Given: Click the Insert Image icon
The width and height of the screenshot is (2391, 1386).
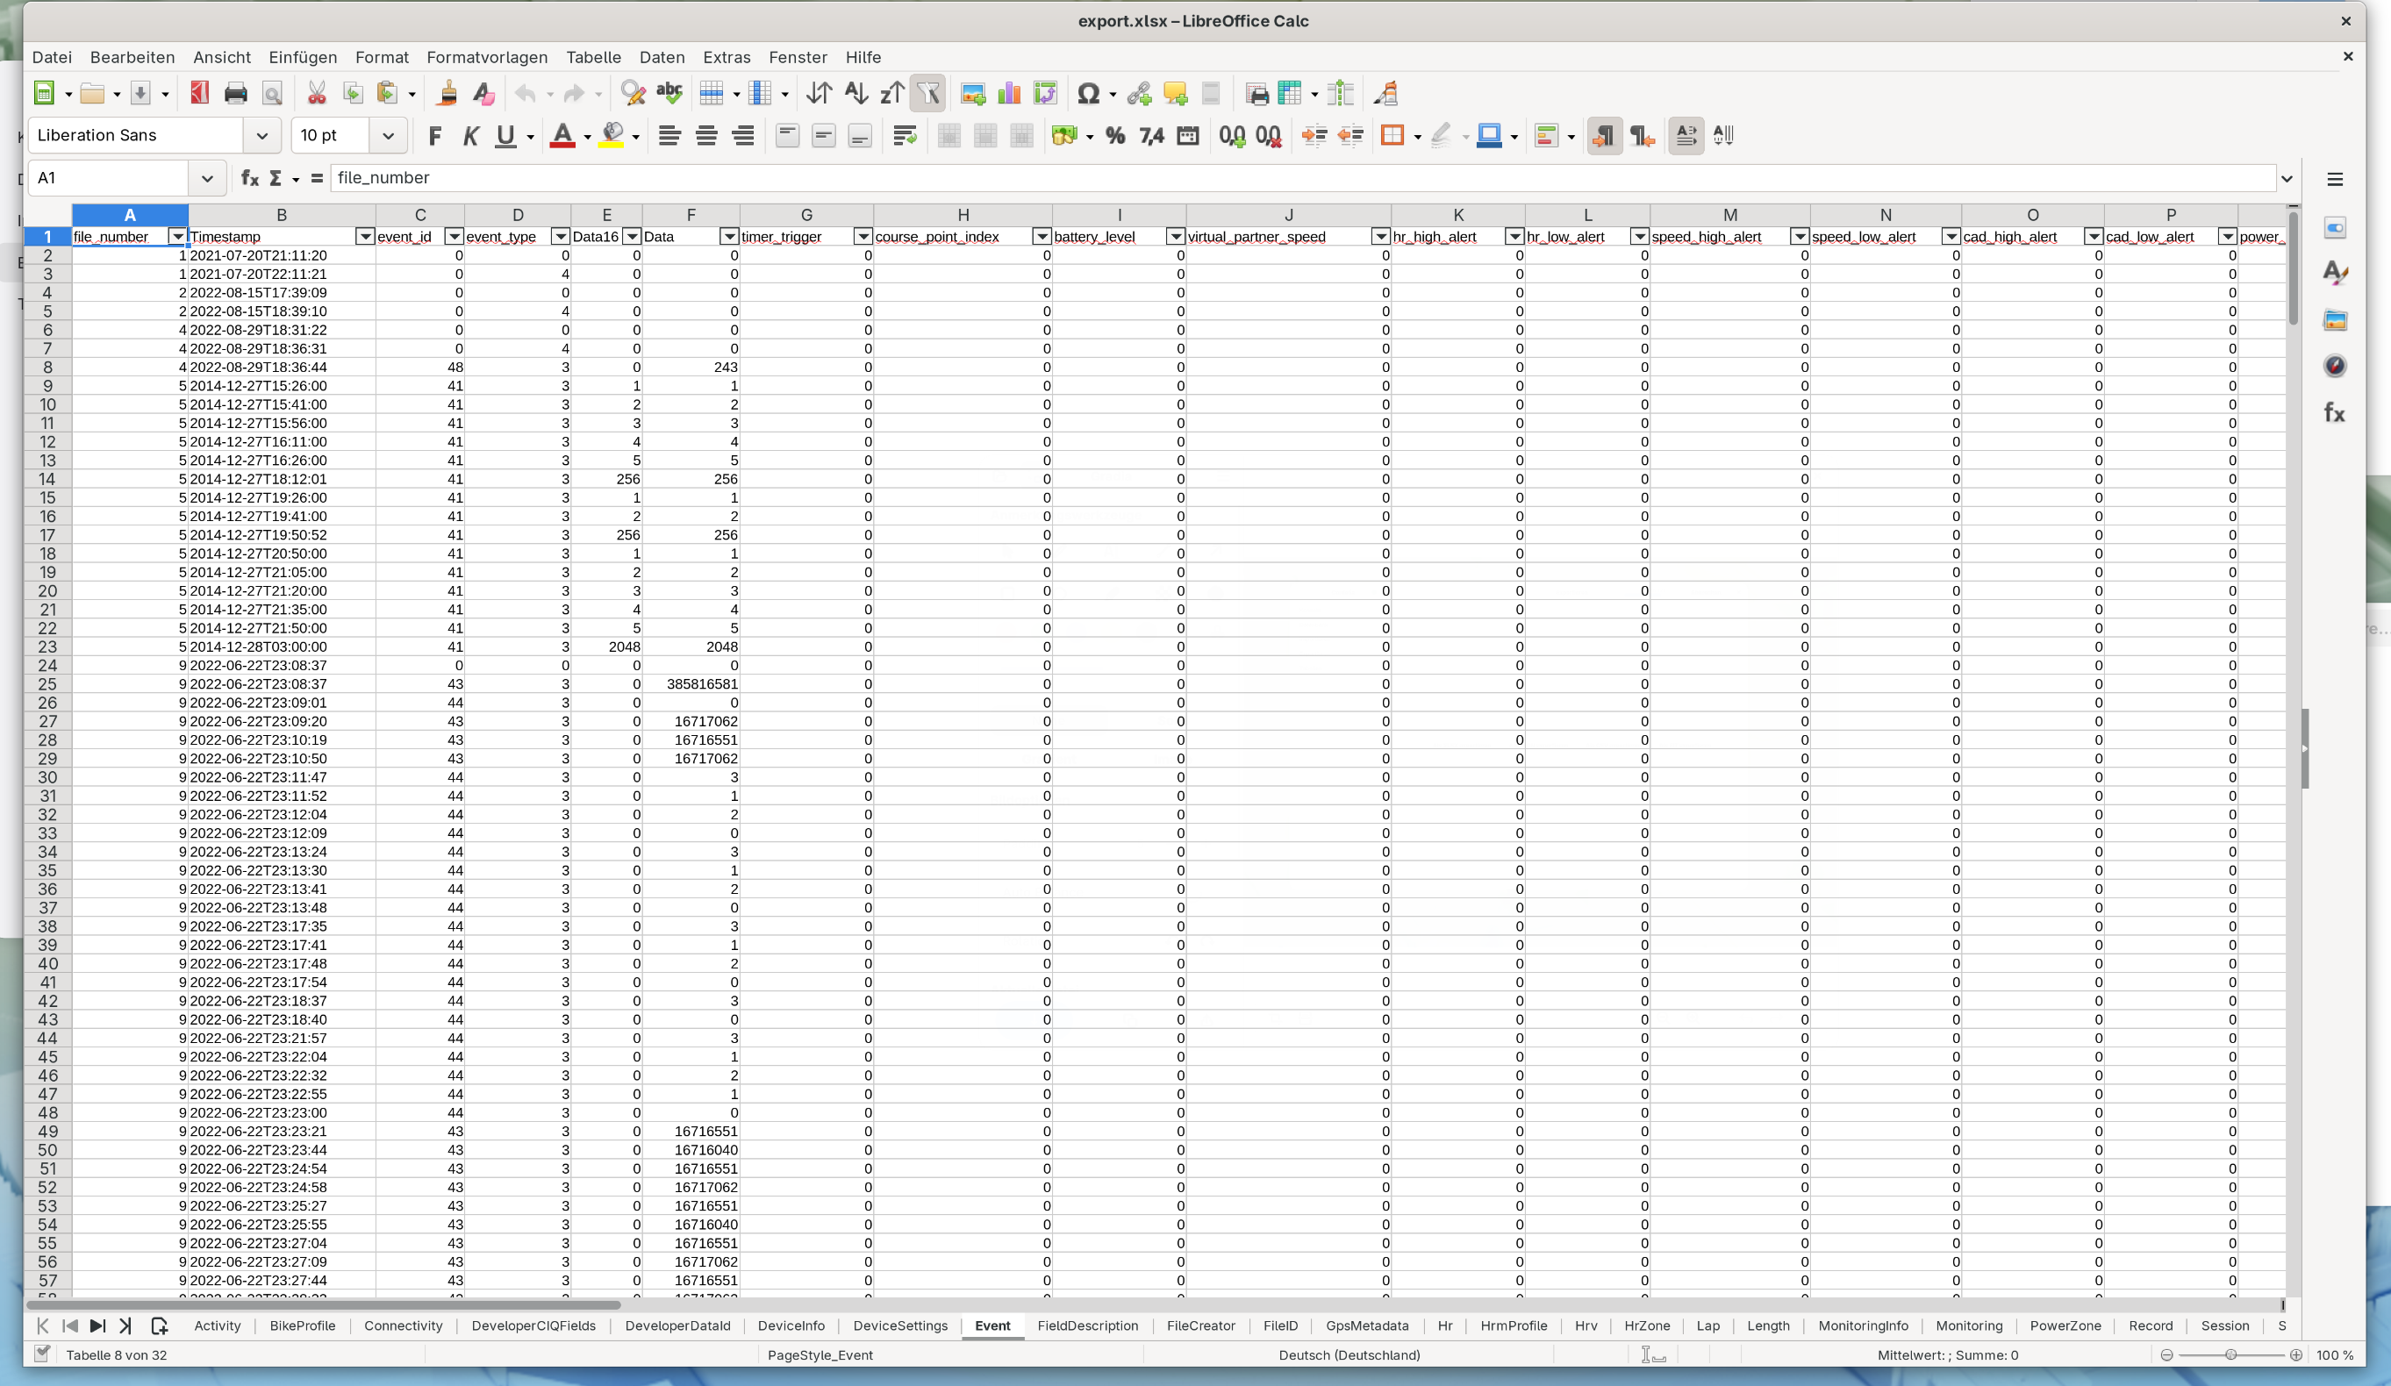Looking at the screenshot, I should click(972, 93).
